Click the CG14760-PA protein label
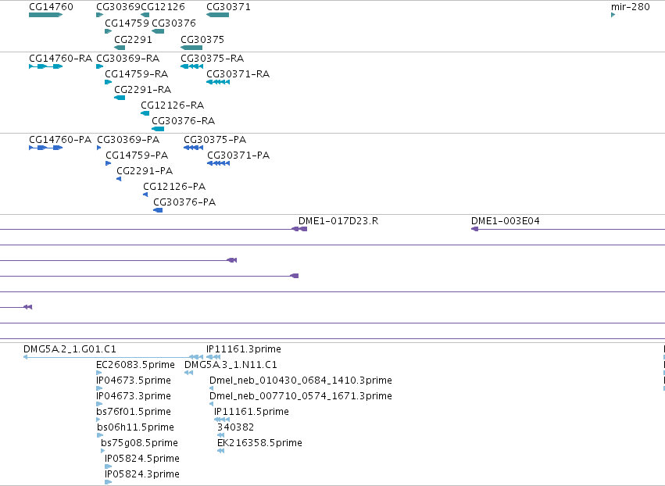The image size is (665, 486). pos(60,140)
